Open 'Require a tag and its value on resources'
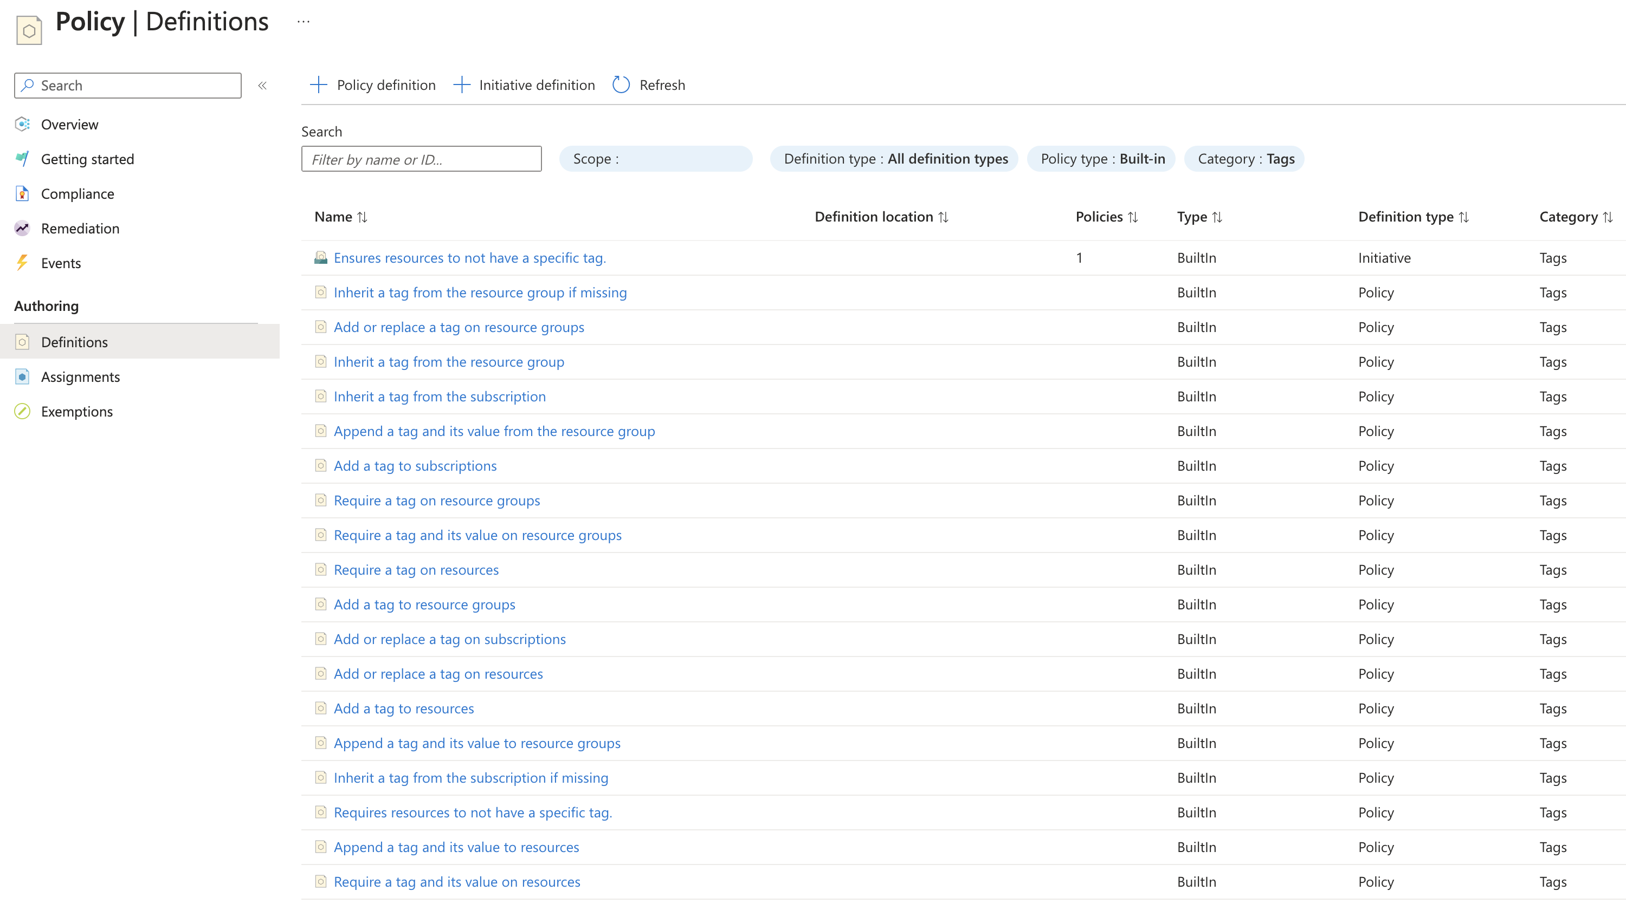 coord(457,882)
